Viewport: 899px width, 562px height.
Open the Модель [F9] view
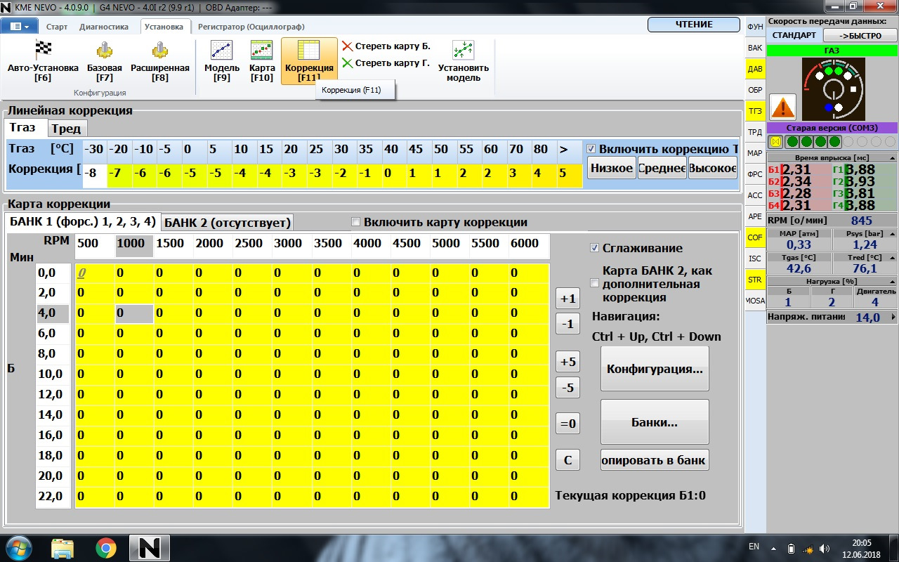[222, 60]
